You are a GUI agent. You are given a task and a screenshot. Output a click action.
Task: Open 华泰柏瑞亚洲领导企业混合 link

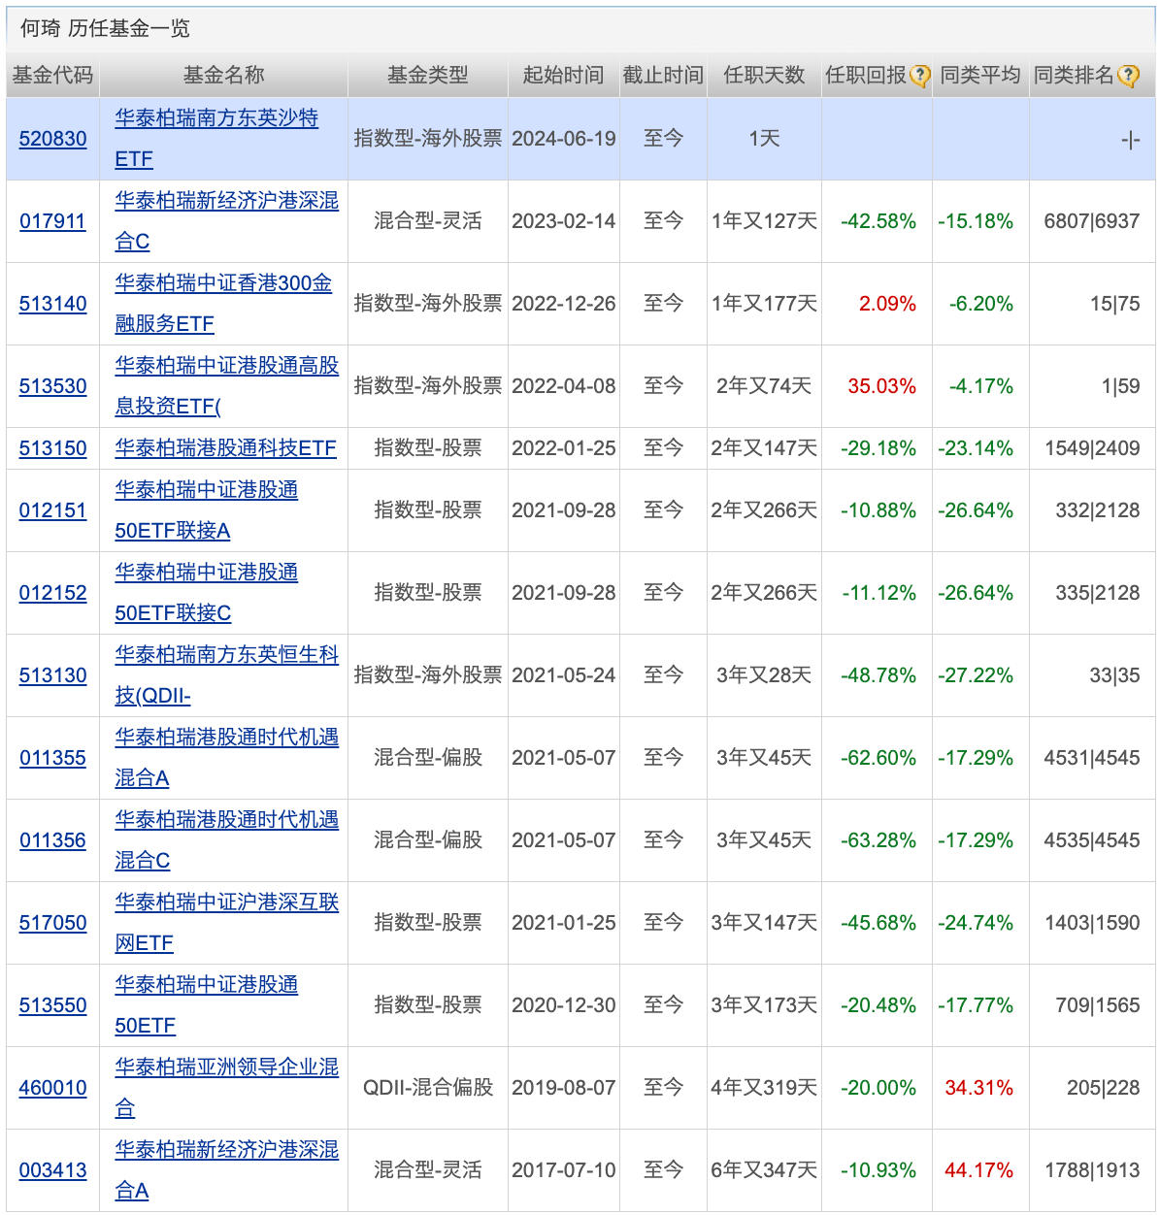coord(227,1088)
